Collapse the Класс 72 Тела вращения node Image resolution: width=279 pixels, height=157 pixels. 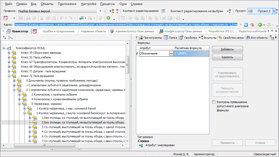click(9, 76)
